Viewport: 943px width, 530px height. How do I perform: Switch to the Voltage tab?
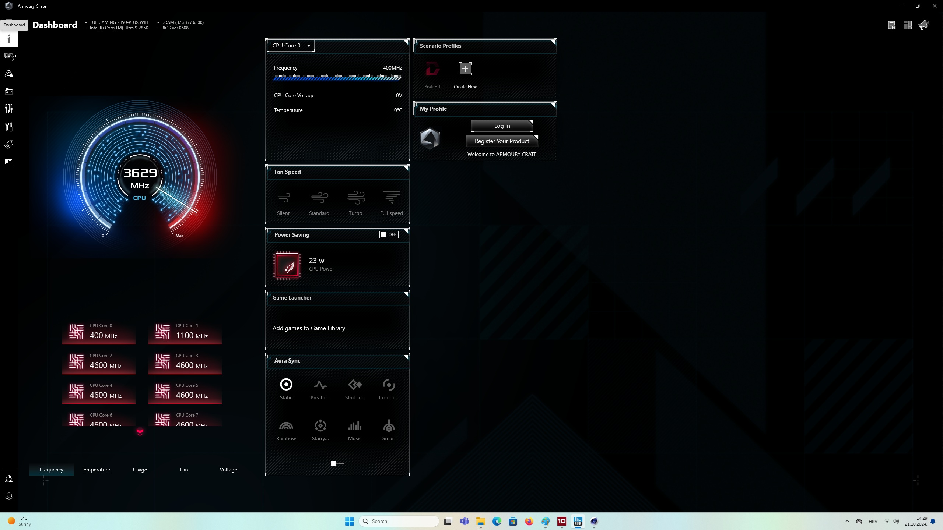[x=228, y=470]
